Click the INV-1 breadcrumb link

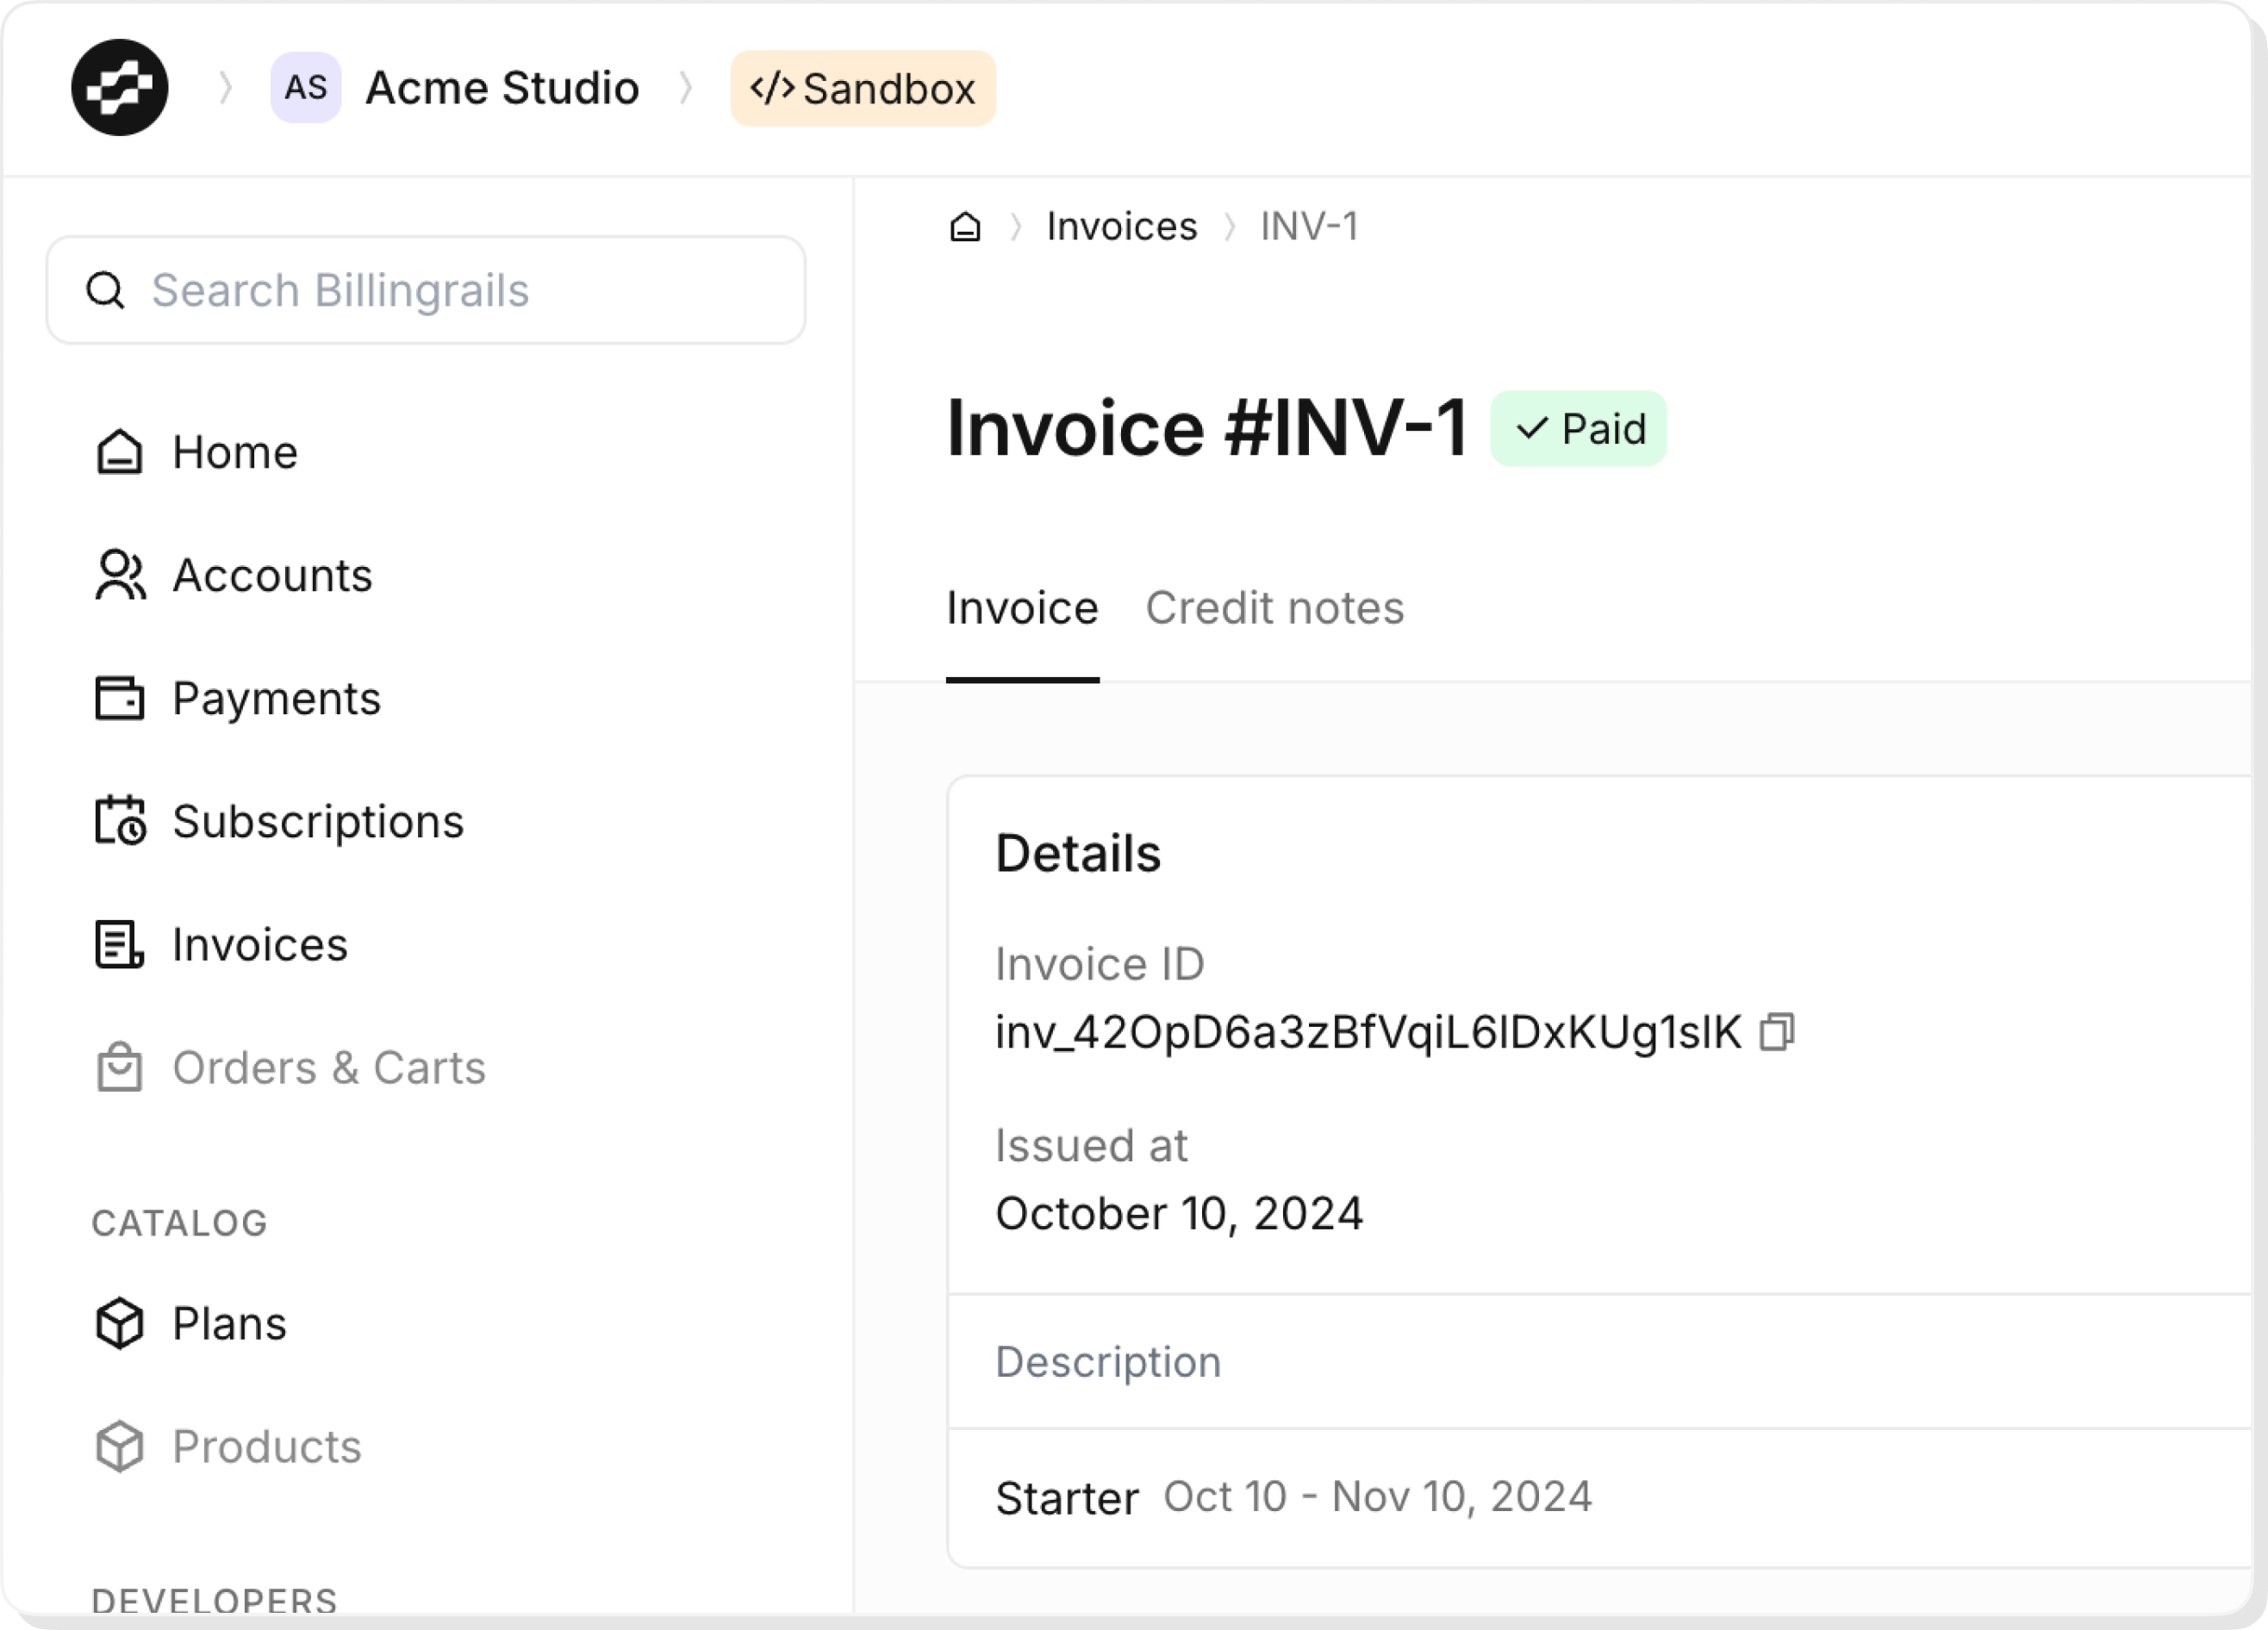[1310, 226]
